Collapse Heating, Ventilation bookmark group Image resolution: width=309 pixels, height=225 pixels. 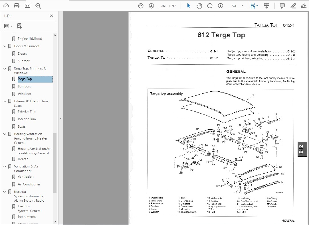pyautogui.click(x=5, y=134)
